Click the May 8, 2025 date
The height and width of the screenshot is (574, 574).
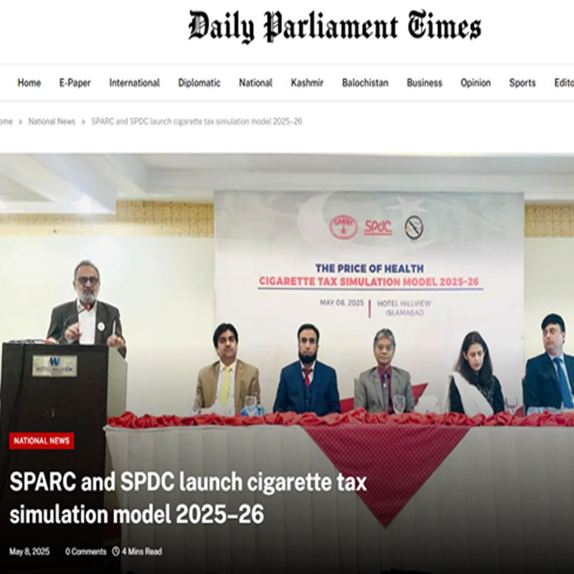pos(29,551)
